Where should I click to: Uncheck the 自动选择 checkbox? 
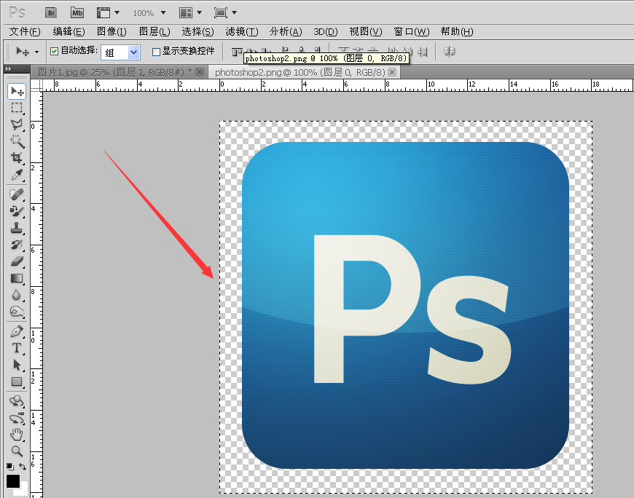tap(54, 51)
